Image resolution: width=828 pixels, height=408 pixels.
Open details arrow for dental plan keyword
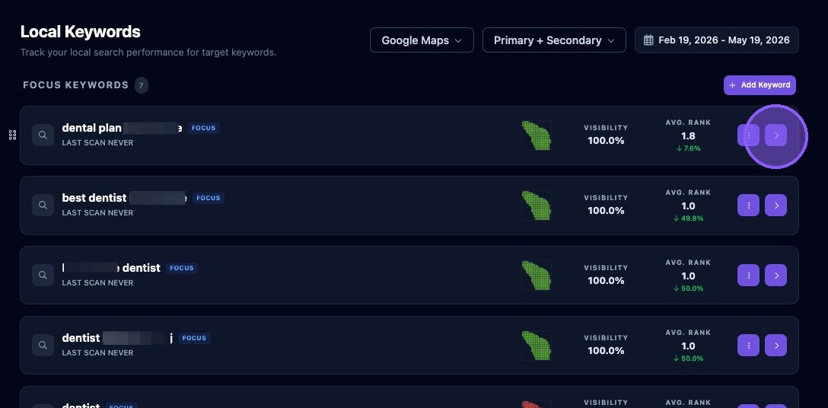[x=775, y=135]
